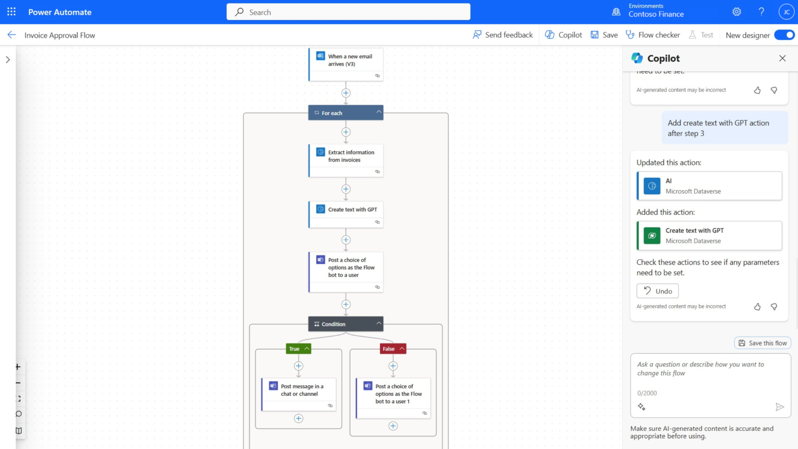The width and height of the screenshot is (798, 449).
Task: Open canvas search with the magnifier icon
Action: (x=18, y=414)
